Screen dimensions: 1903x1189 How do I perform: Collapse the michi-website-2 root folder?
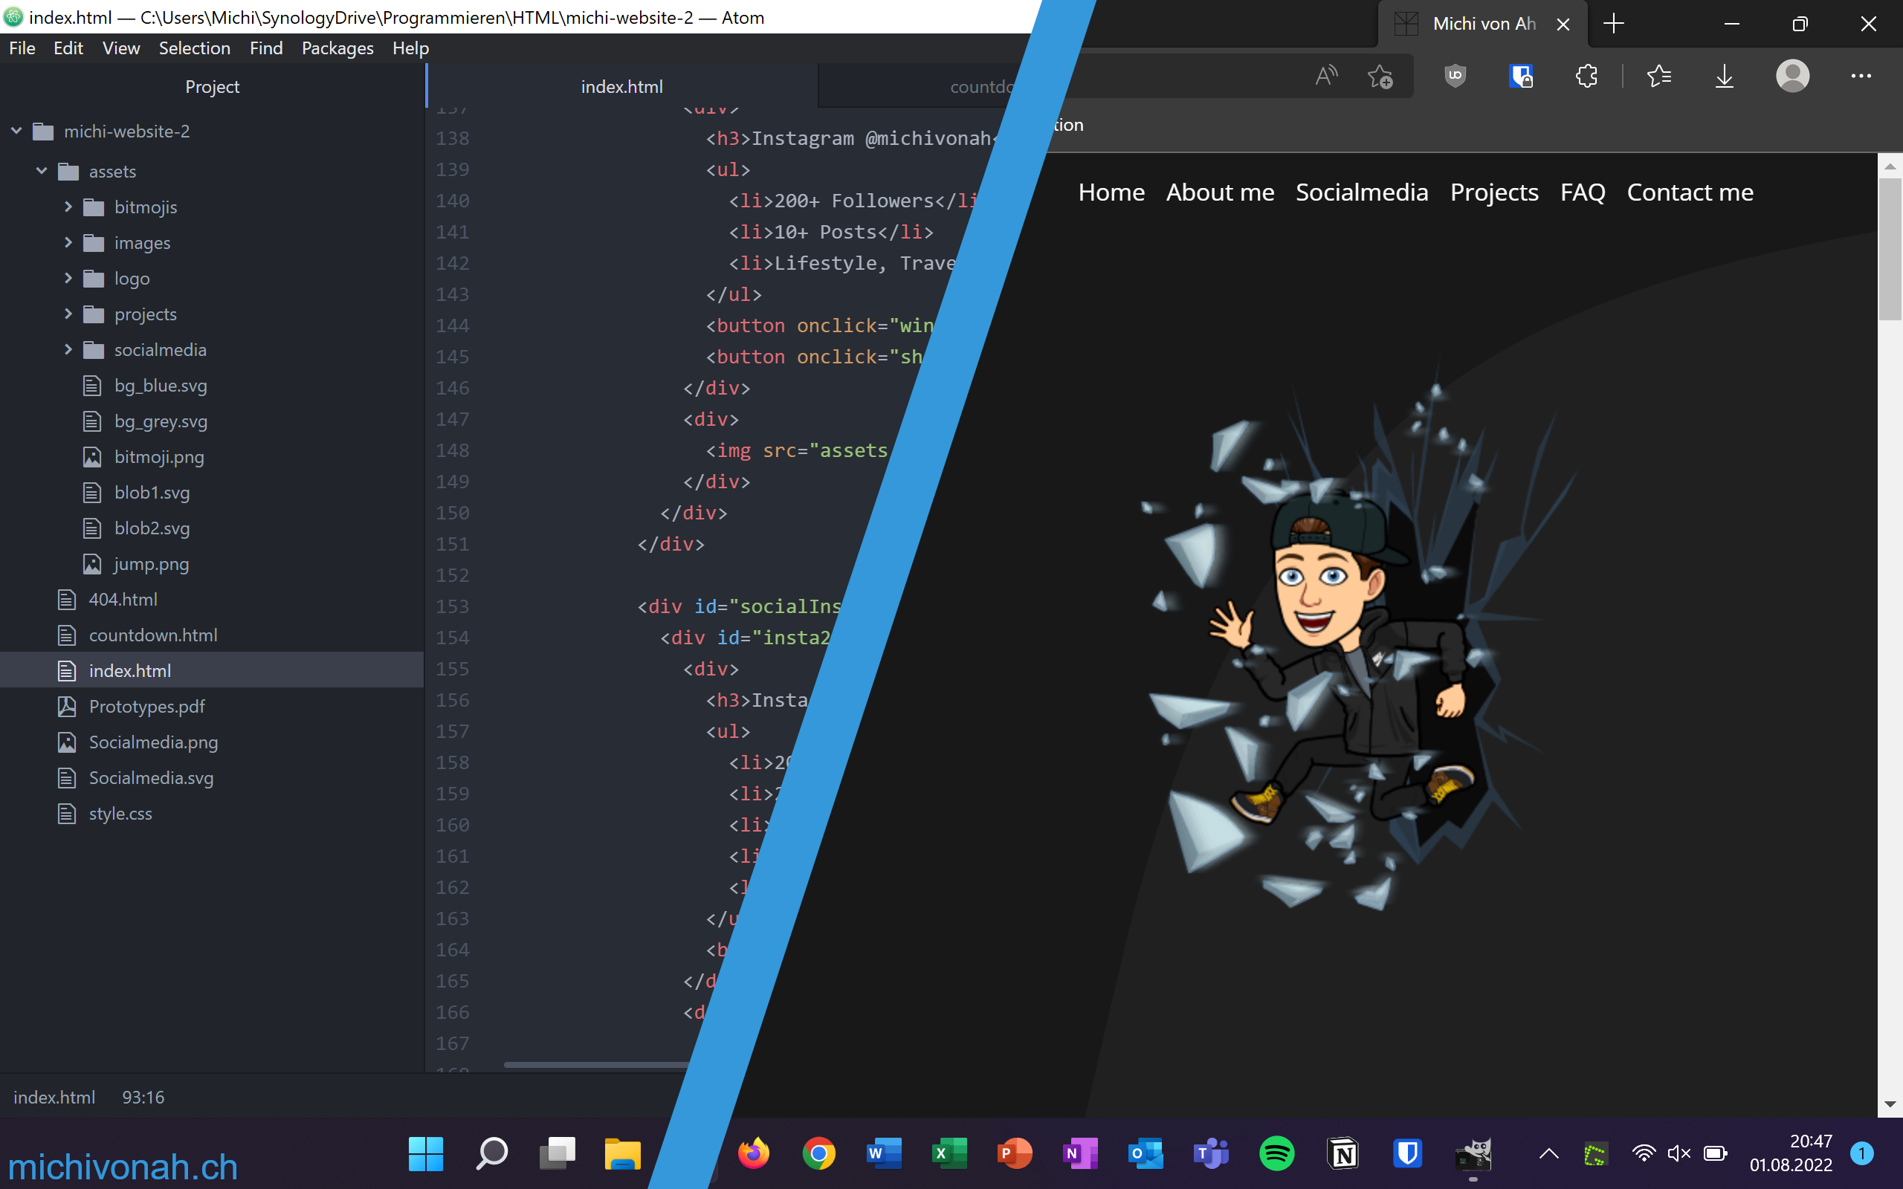(16, 131)
